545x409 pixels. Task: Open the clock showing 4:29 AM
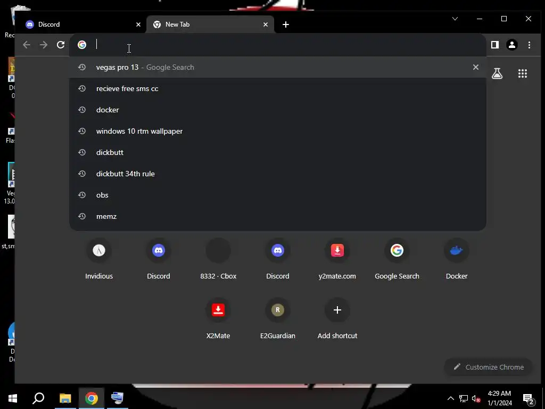[x=499, y=398]
